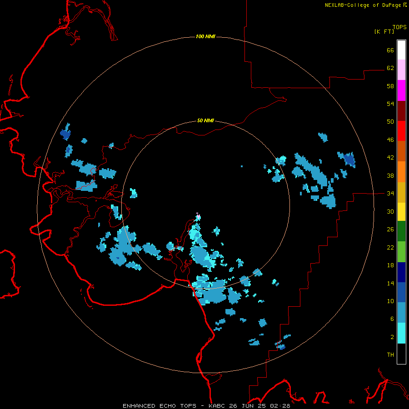Image resolution: width=409 pixels, height=409 pixels.
Task: Click the ENHANCED ECHO TOPS caption text
Action: (x=160, y=406)
